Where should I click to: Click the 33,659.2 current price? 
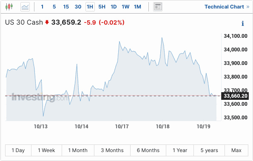tap(66, 22)
